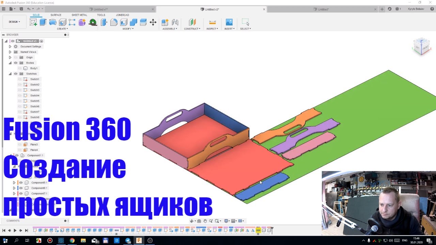Viewport: 436px width, 245px height.
Task: Jump to the timeline end
Action: click(x=27, y=230)
